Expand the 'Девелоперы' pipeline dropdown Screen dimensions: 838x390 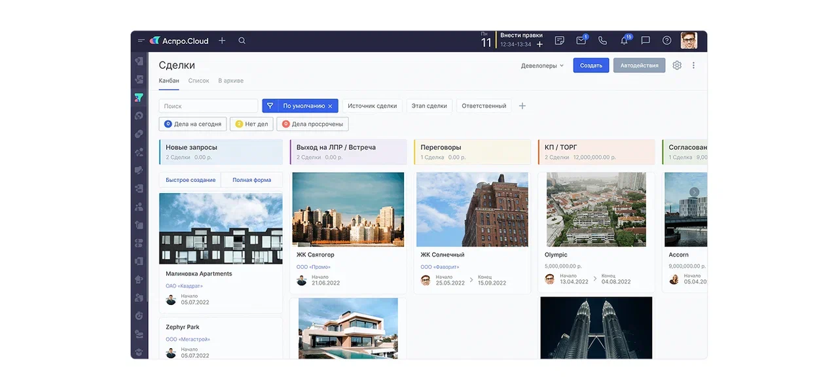[542, 65]
